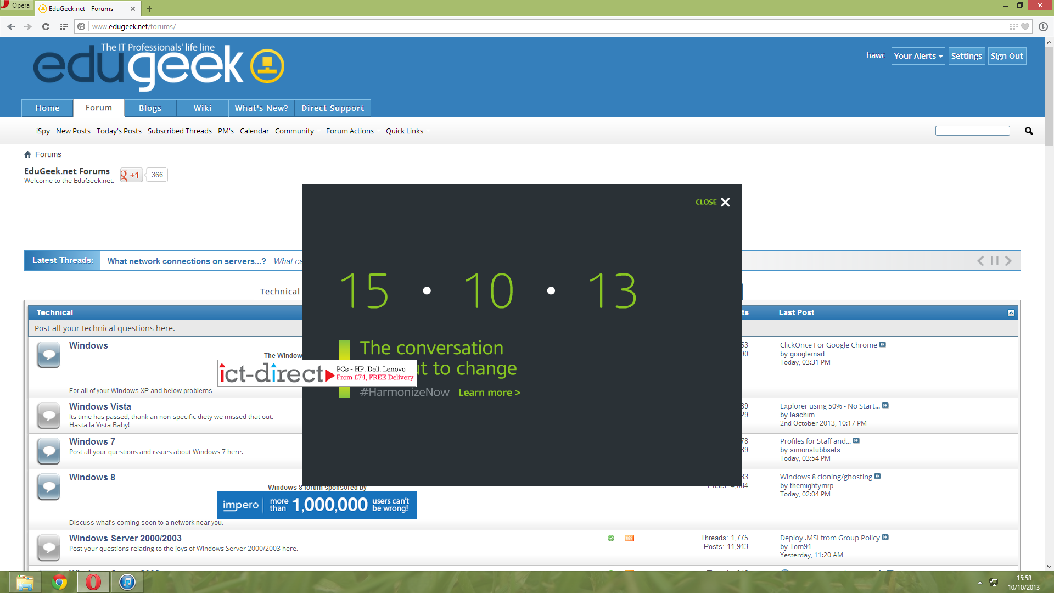Go to last post in ClickOnce thread
Viewport: 1054px width, 593px height.
(882, 345)
